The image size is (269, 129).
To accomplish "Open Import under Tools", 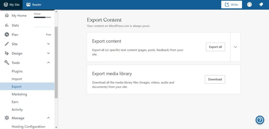I will [x=17, y=79].
